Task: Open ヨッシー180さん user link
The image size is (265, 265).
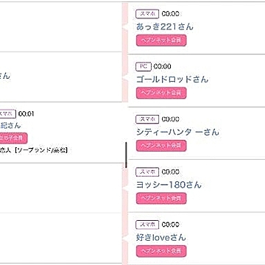Action: click(x=169, y=185)
